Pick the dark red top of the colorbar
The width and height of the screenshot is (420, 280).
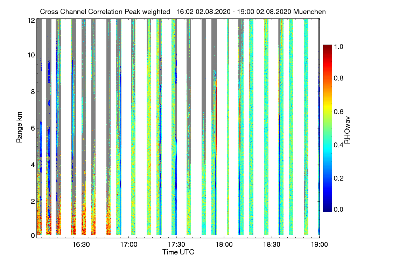(327, 47)
